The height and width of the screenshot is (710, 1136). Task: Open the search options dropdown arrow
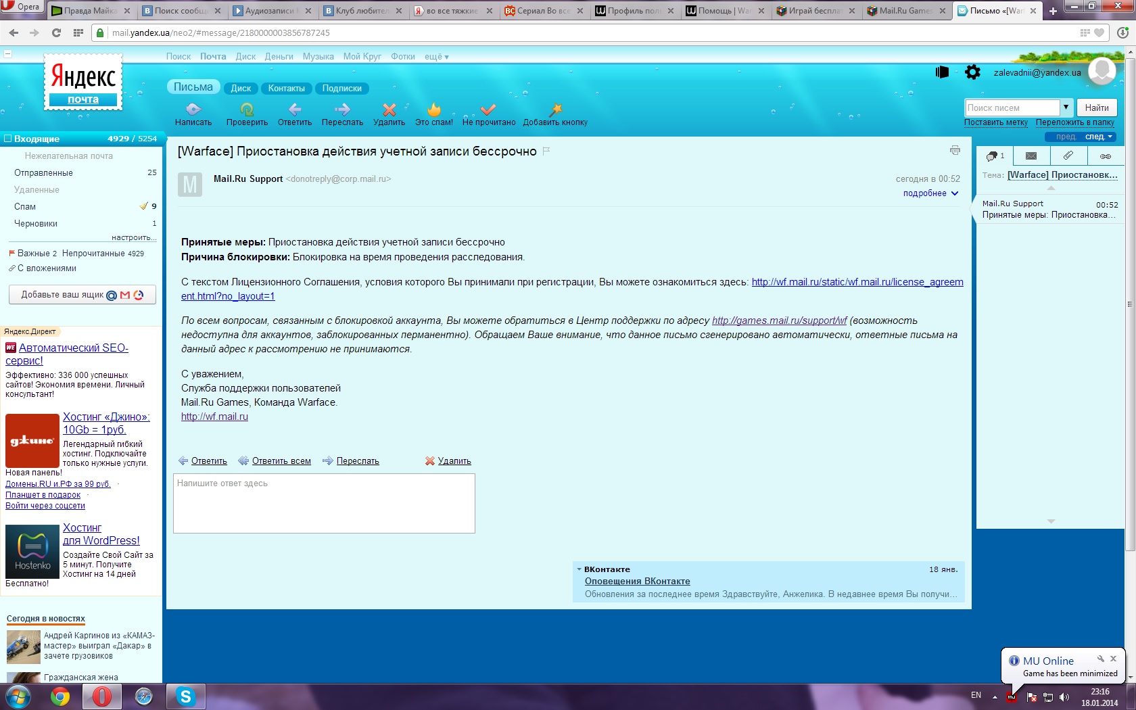coord(1066,108)
